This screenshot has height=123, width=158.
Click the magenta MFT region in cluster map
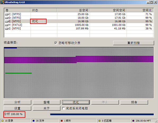[79, 60]
